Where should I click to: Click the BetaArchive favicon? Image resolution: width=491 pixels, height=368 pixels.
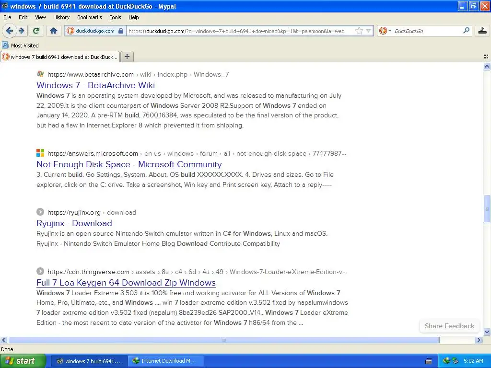pyautogui.click(x=40, y=74)
